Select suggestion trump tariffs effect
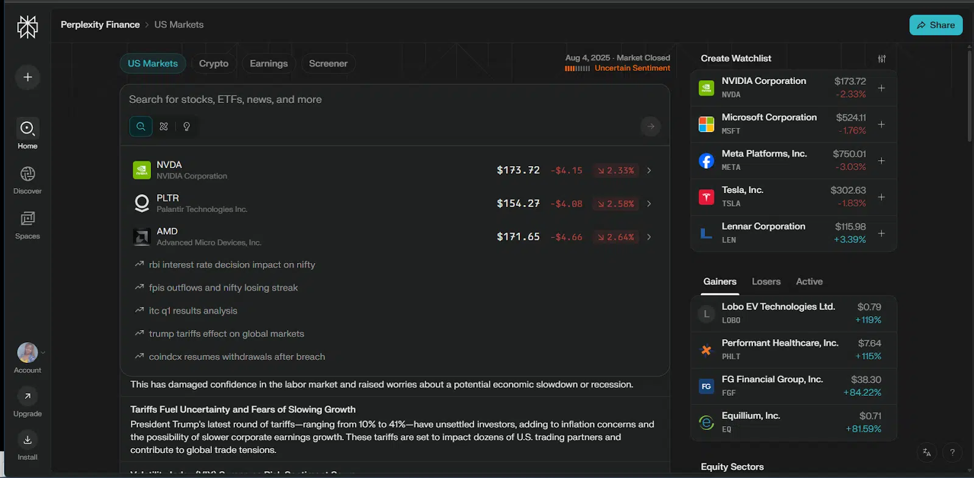 (x=226, y=334)
